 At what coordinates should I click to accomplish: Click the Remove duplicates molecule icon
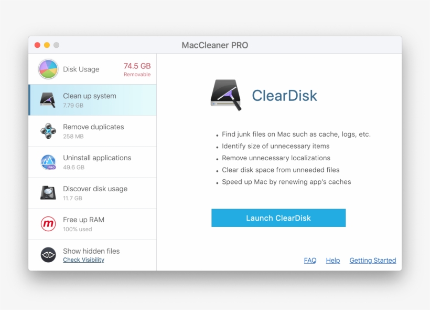point(48,131)
